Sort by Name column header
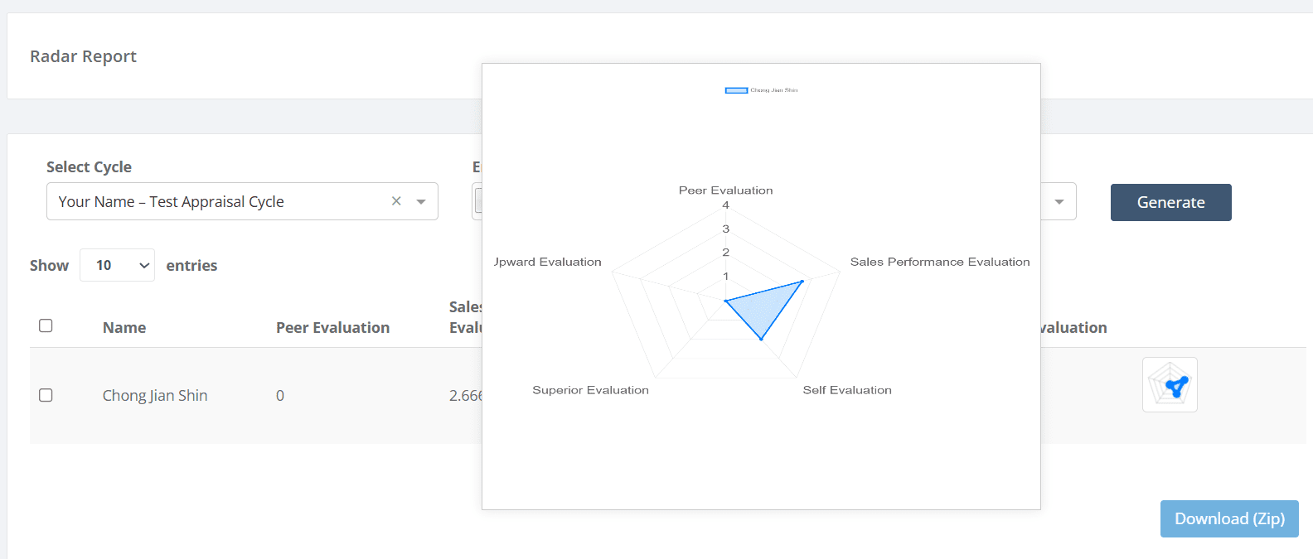This screenshot has width=1313, height=559. 124,327
